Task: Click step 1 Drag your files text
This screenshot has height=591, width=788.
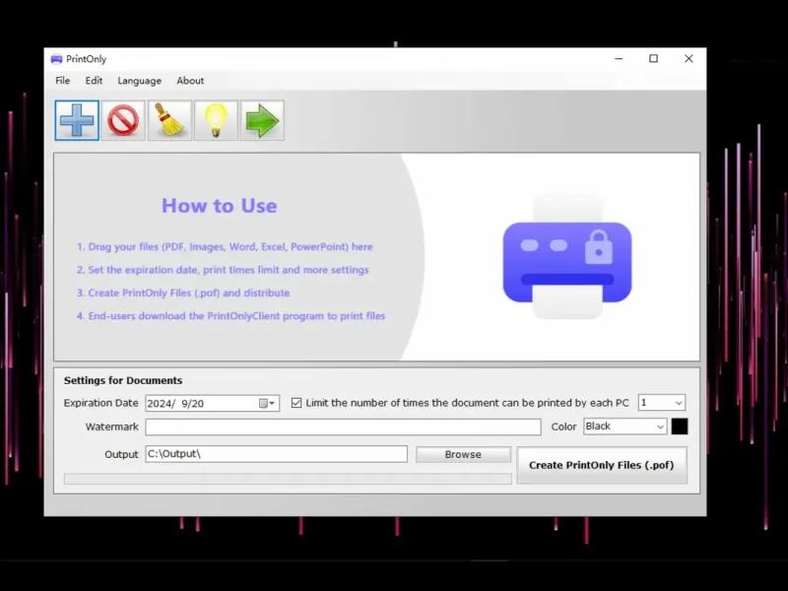Action: pyautogui.click(x=225, y=247)
